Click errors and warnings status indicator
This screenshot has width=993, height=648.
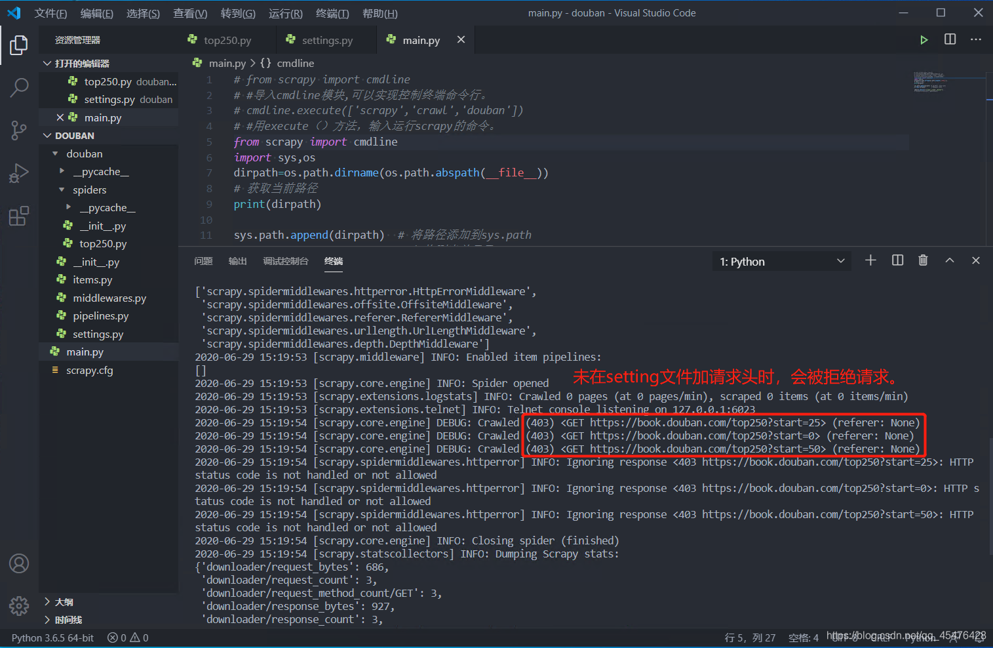[128, 638]
